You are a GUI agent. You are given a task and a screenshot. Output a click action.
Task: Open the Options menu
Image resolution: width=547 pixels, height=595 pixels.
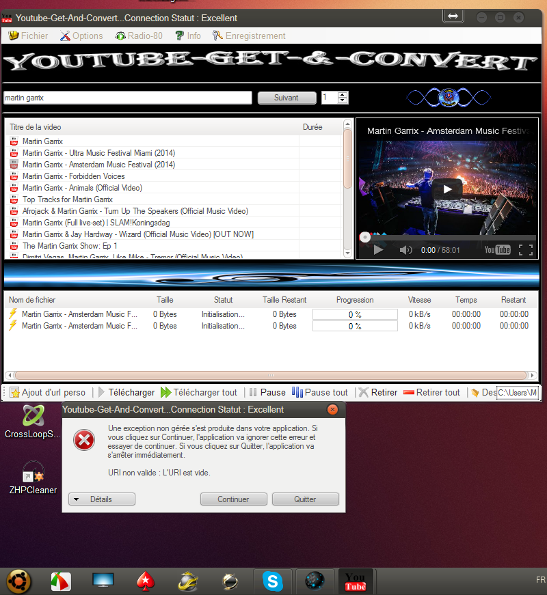click(81, 36)
